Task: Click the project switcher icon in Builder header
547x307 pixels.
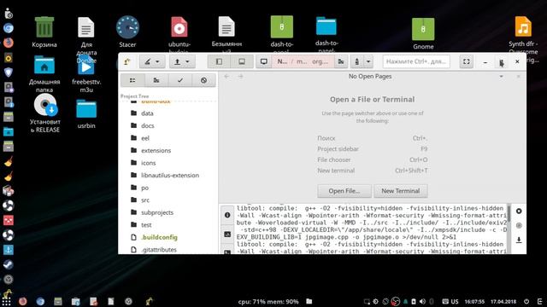Action: pyautogui.click(x=127, y=61)
